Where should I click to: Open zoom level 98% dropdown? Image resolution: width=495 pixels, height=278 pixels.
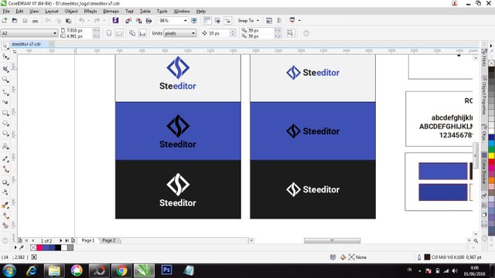[x=186, y=21]
